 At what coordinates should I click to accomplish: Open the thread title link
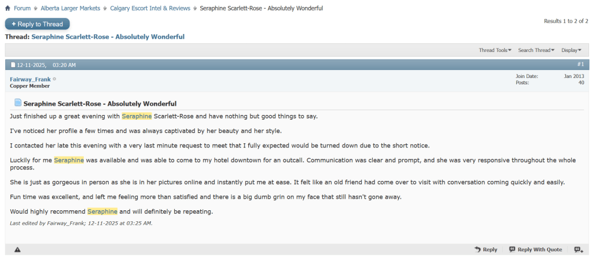108,37
